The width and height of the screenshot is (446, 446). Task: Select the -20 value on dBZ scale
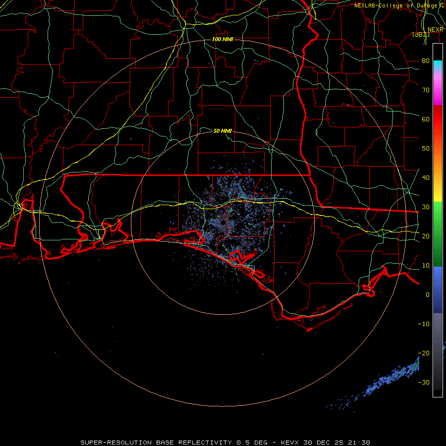click(424, 353)
